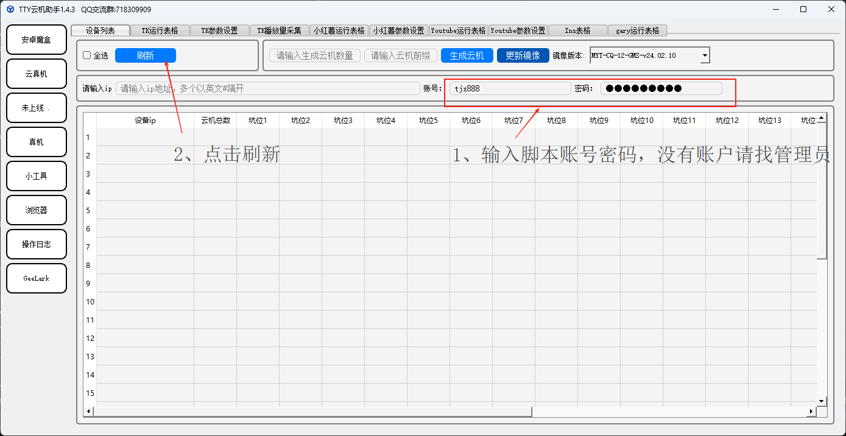
Task: Click the table's scroll-down arrow
Action: tap(822, 401)
